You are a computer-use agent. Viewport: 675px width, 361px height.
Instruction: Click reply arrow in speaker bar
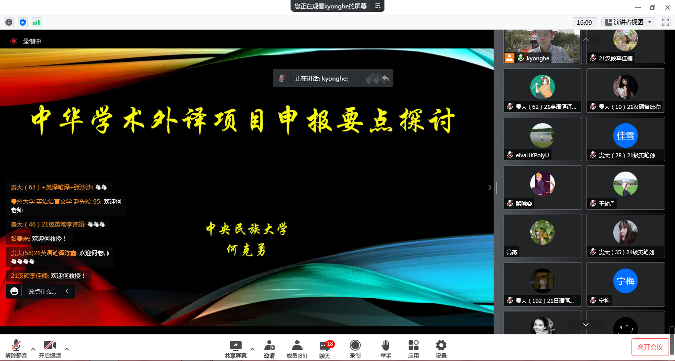click(x=385, y=78)
